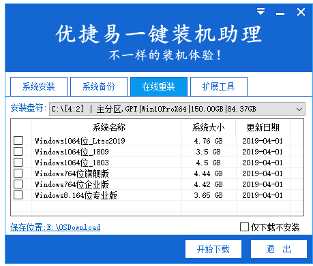Close the 优捷易一键装机助理 window

click(x=301, y=12)
